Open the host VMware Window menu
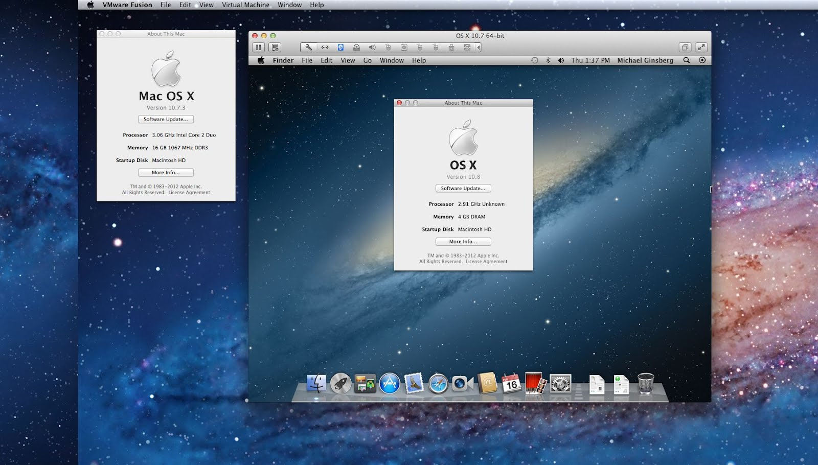Viewport: 818px width, 465px height. tap(289, 5)
